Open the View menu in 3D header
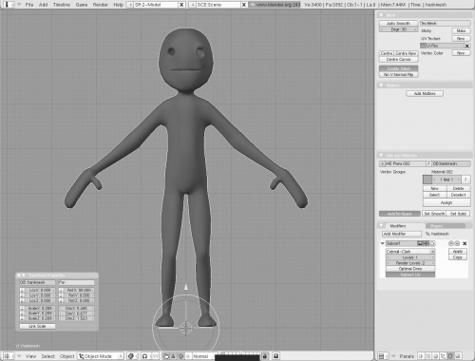The height and width of the screenshot is (361, 475). (x=30, y=356)
